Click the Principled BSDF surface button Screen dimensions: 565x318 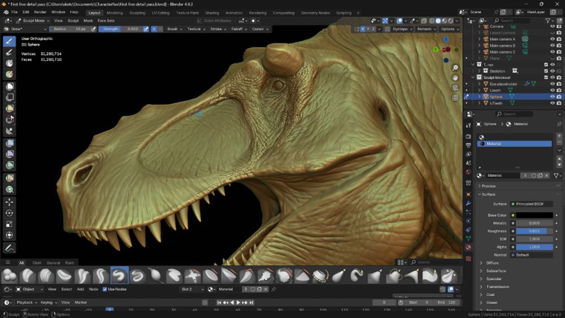tap(531, 204)
